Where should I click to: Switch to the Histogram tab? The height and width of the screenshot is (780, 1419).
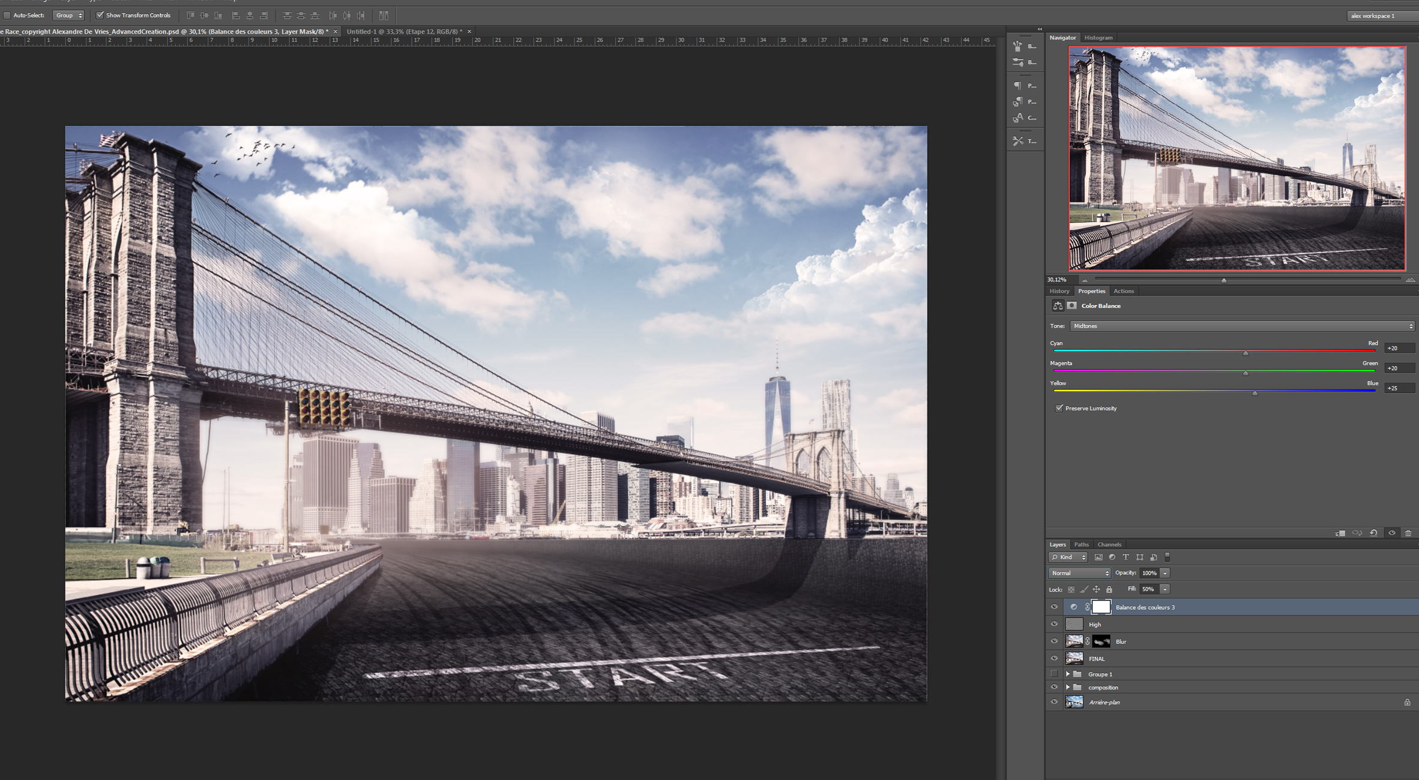coord(1098,37)
